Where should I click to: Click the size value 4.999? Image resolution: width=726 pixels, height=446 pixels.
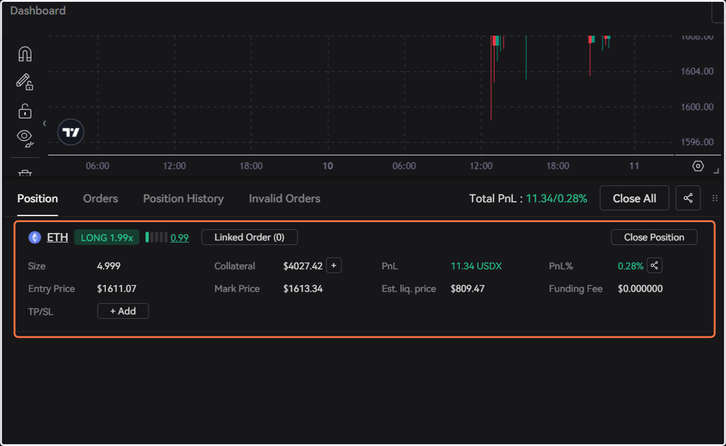point(110,266)
